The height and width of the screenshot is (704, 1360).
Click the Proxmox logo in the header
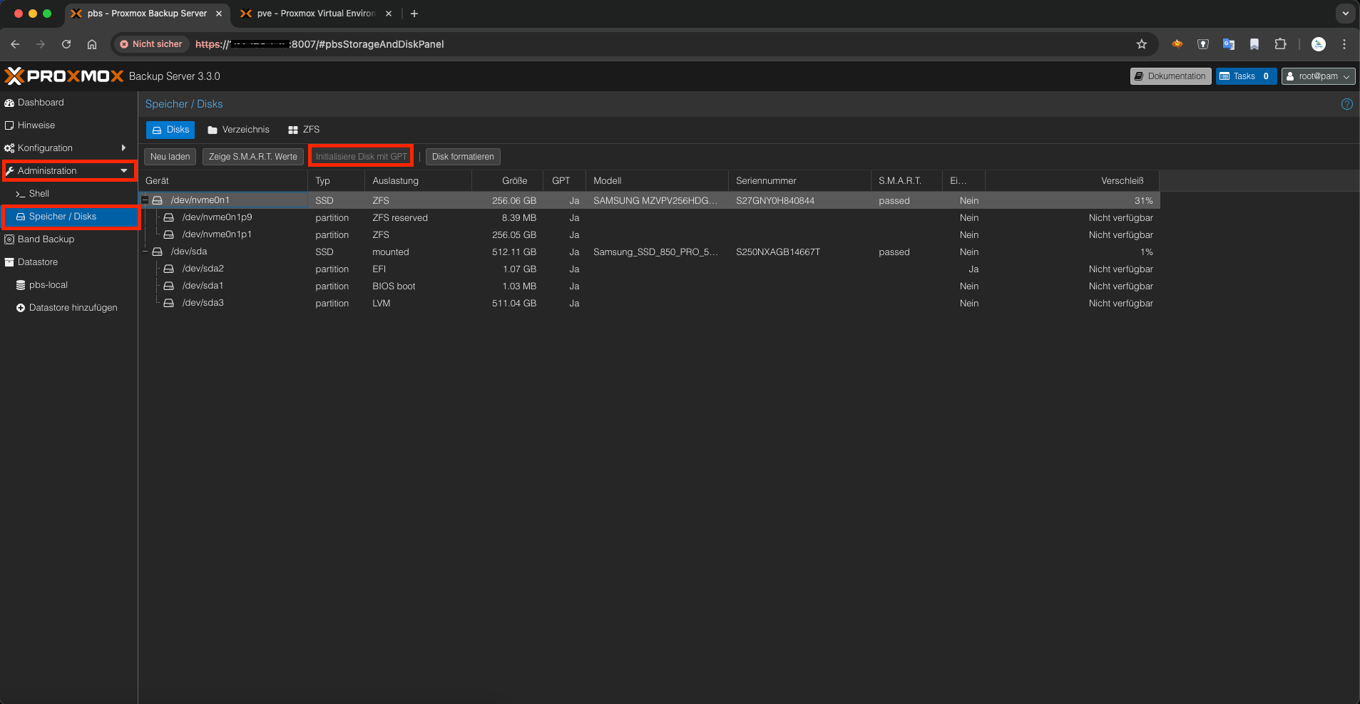pos(64,75)
